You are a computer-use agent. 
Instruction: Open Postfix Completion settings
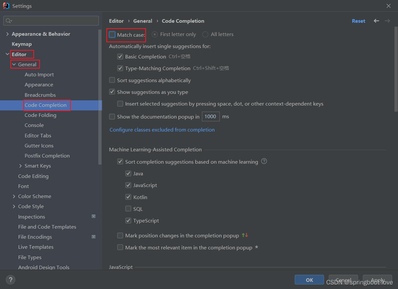click(47, 156)
